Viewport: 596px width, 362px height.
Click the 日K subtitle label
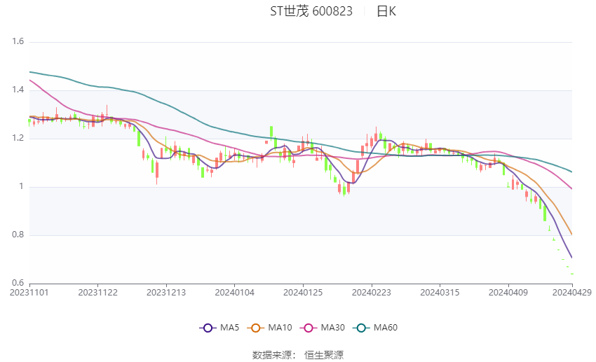386,11
